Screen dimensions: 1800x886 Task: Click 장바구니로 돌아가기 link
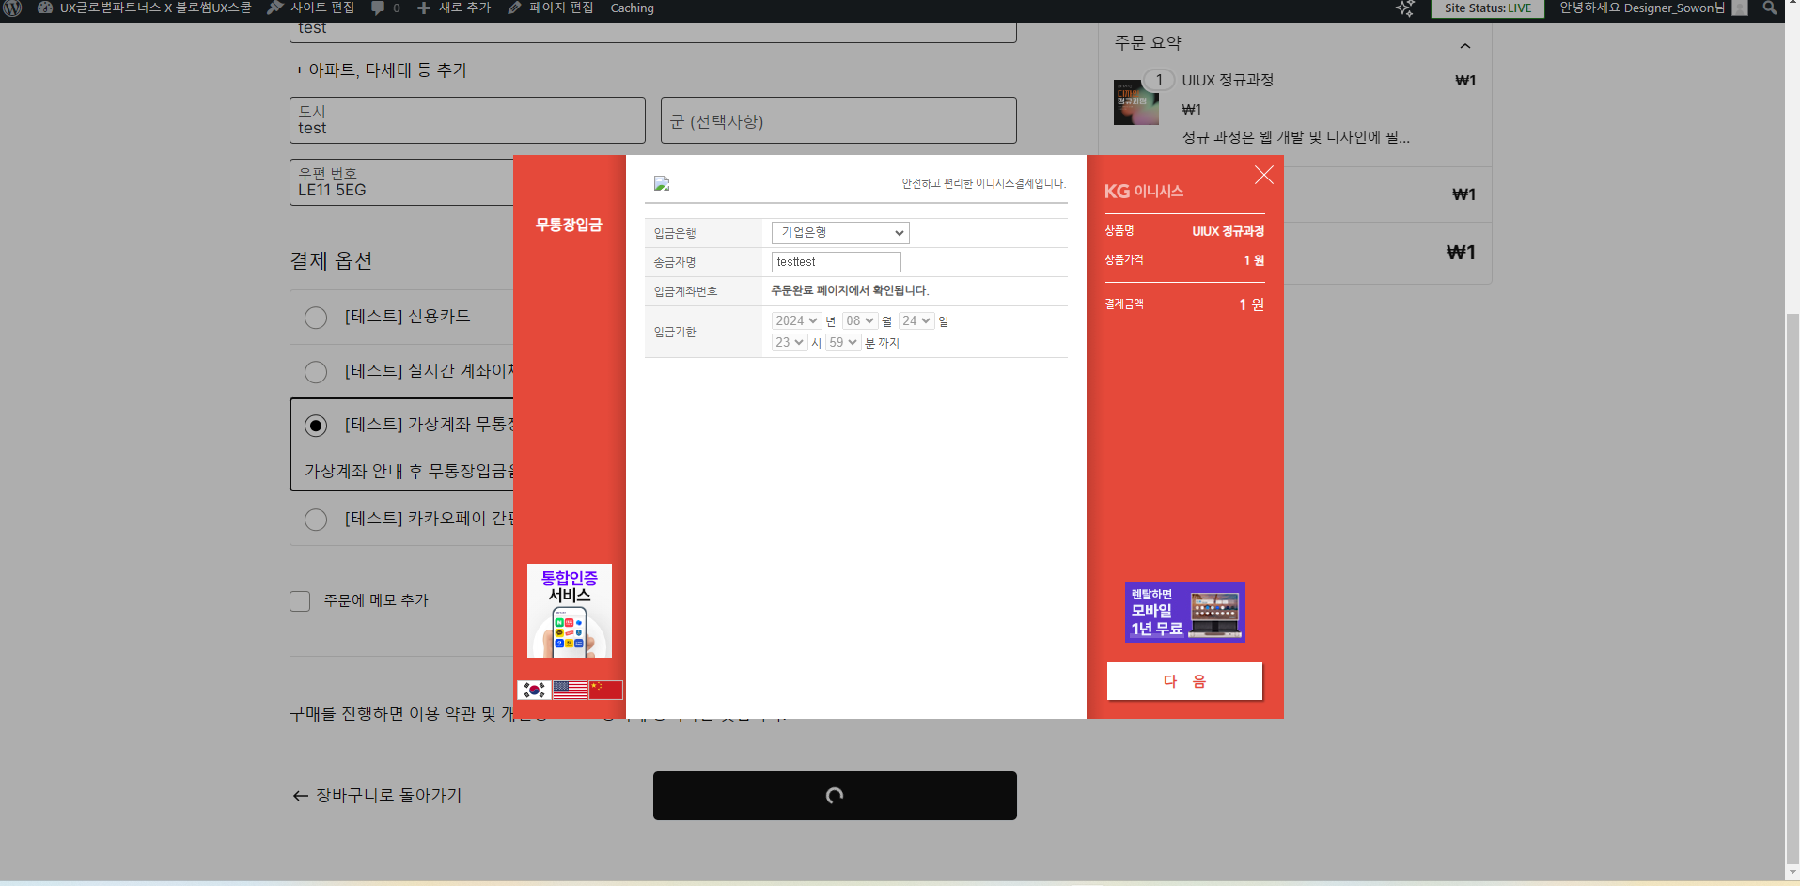pyautogui.click(x=377, y=796)
